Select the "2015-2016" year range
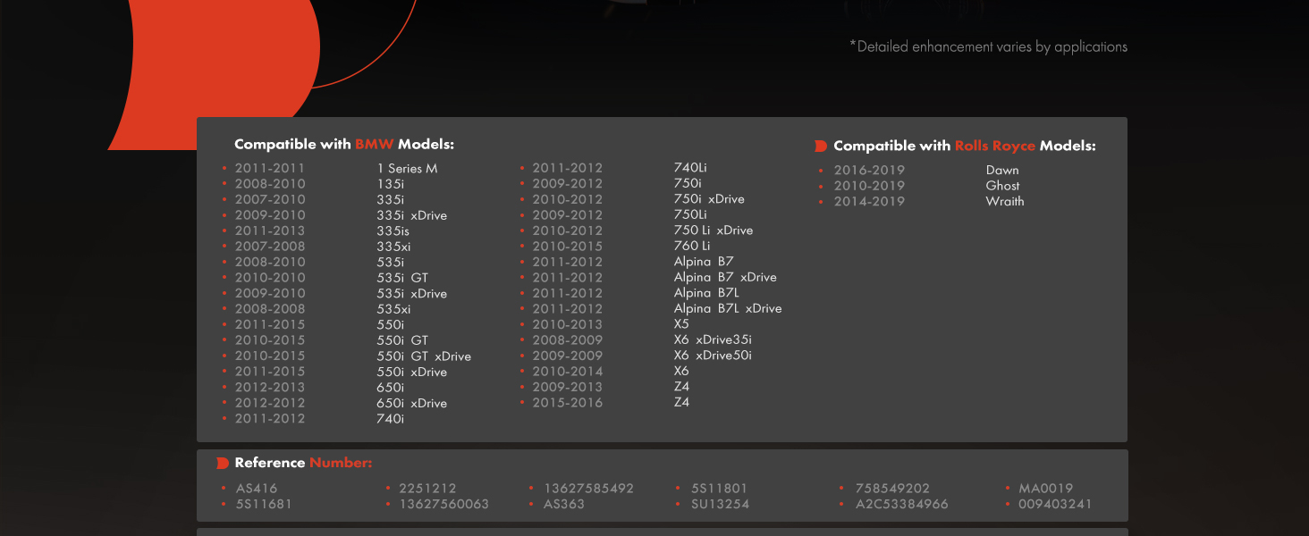This screenshot has width=1309, height=536. [568, 402]
